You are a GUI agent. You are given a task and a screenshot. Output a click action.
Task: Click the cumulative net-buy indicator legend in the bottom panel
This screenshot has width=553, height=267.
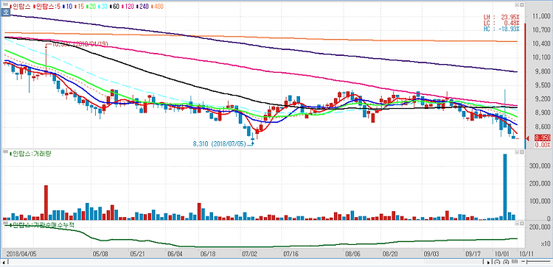pyautogui.click(x=42, y=224)
